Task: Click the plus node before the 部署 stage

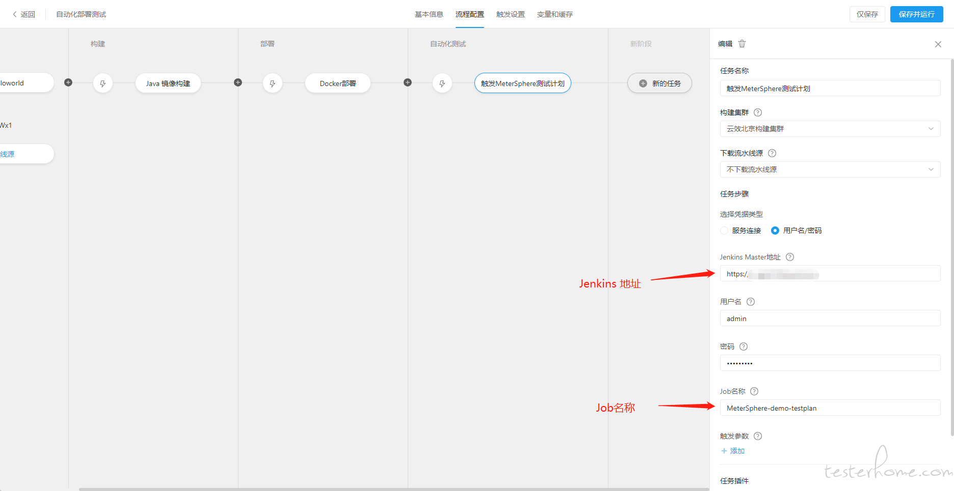Action: coord(238,82)
